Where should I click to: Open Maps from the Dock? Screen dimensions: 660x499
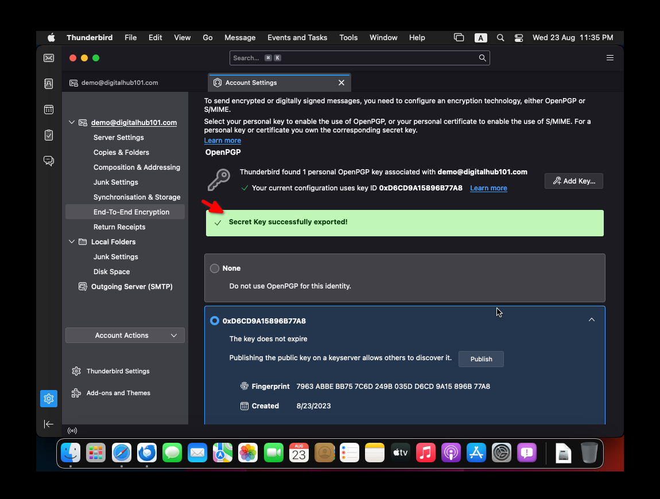(223, 453)
